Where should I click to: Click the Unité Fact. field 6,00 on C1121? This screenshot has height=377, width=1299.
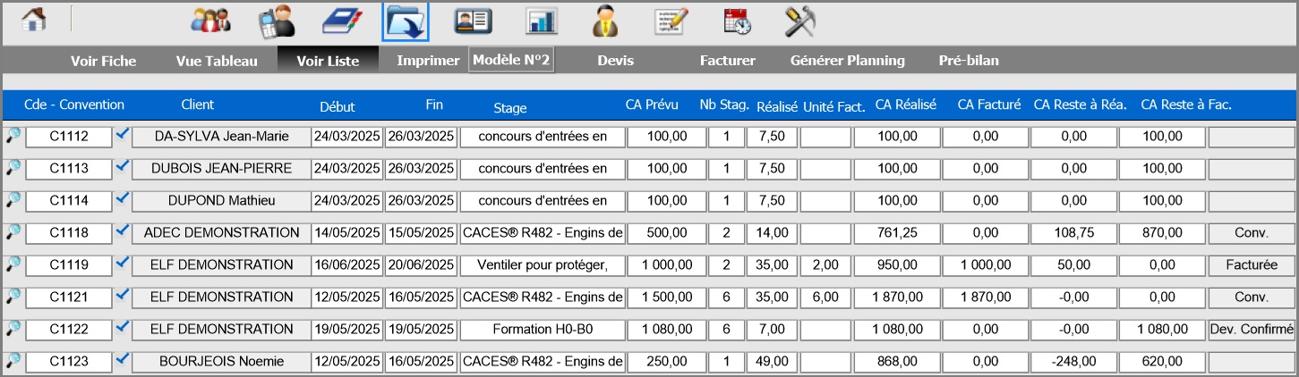click(x=825, y=297)
